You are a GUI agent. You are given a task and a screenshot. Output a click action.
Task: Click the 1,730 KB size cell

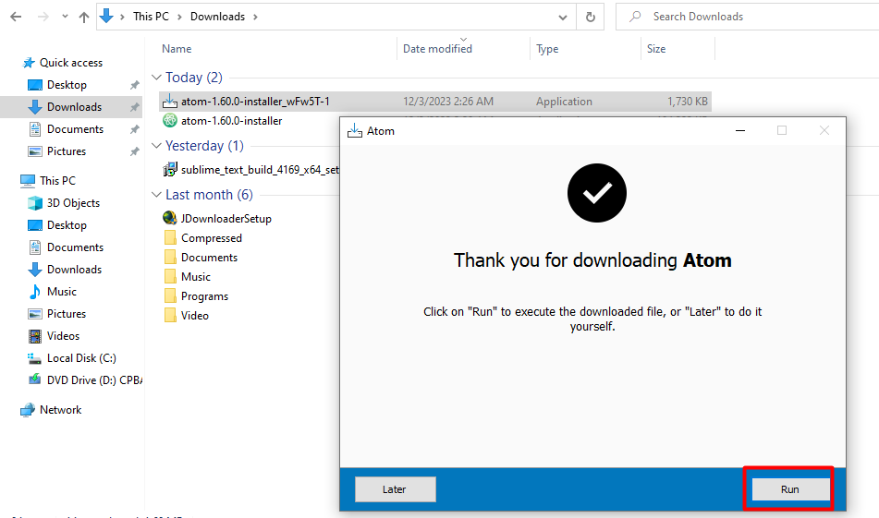click(x=688, y=102)
